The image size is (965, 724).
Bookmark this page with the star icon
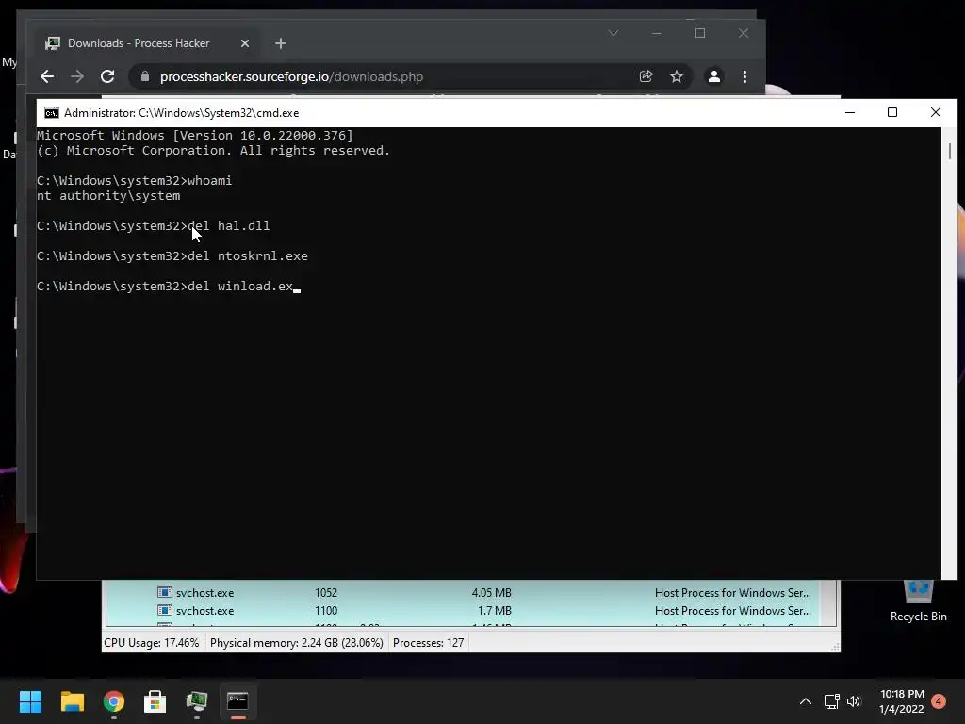tap(677, 76)
